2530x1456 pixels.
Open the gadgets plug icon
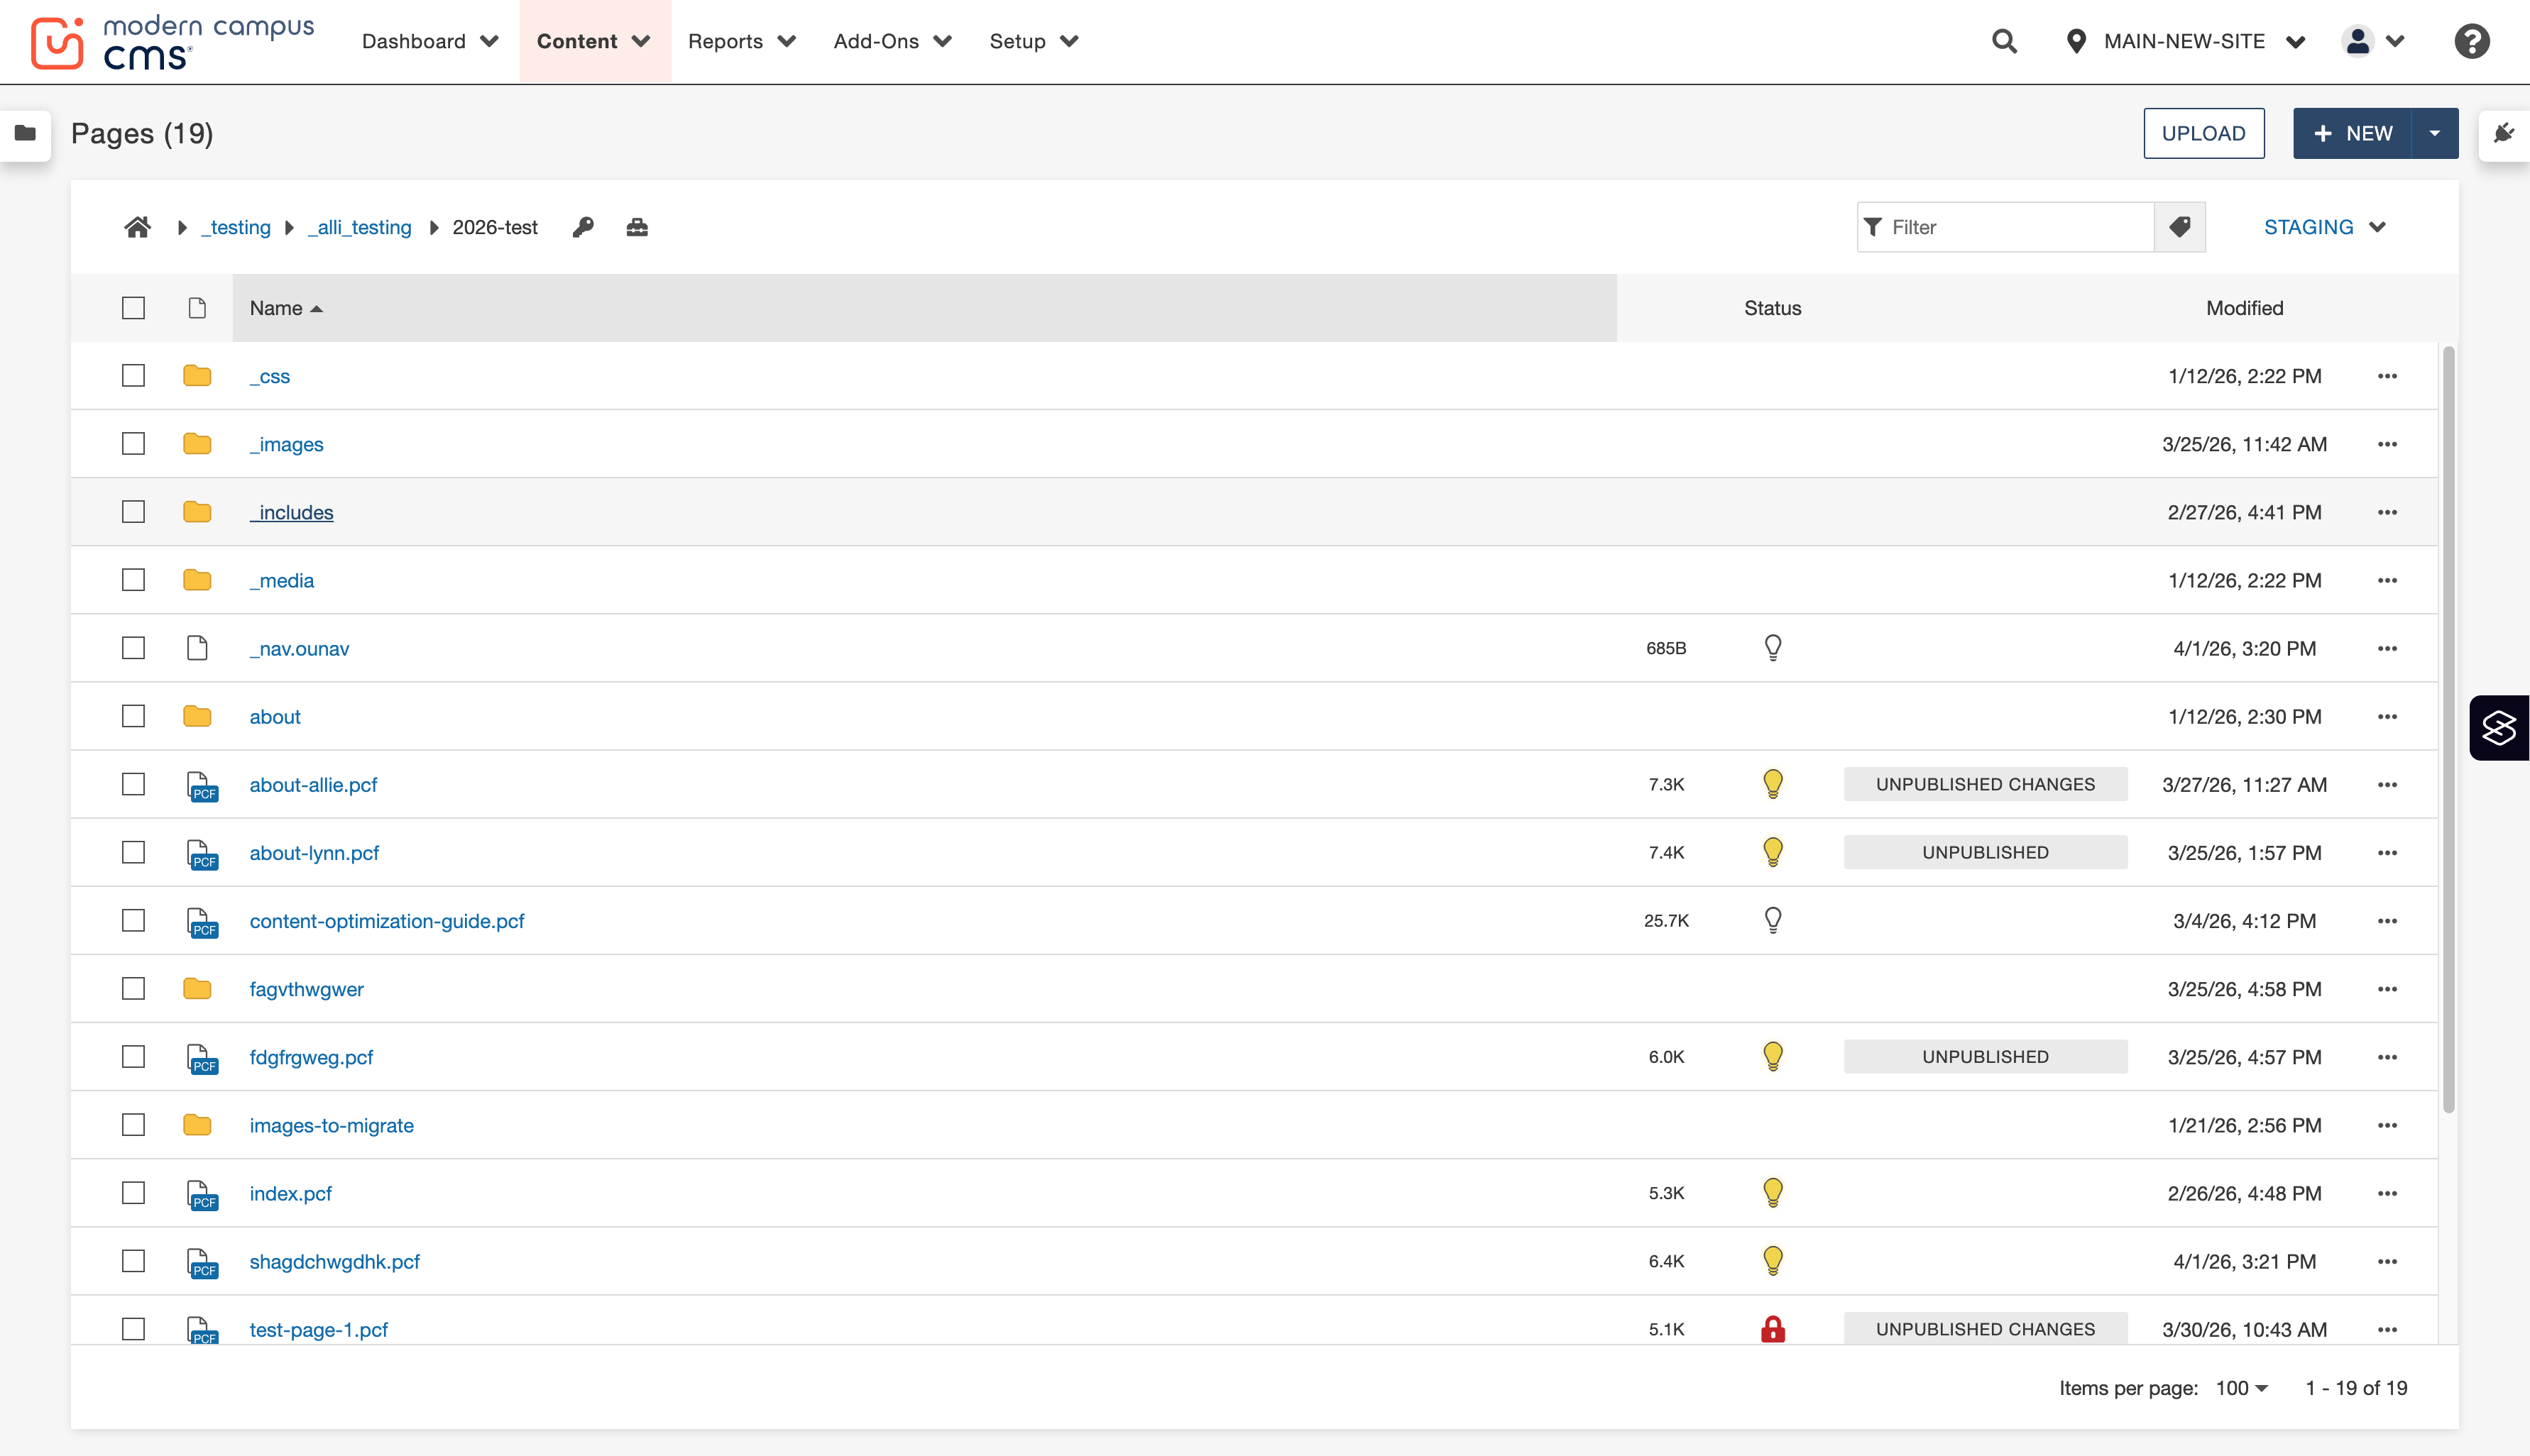point(2504,133)
